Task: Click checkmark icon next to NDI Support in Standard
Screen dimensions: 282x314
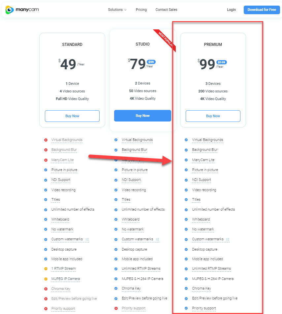Action: click(x=46, y=180)
